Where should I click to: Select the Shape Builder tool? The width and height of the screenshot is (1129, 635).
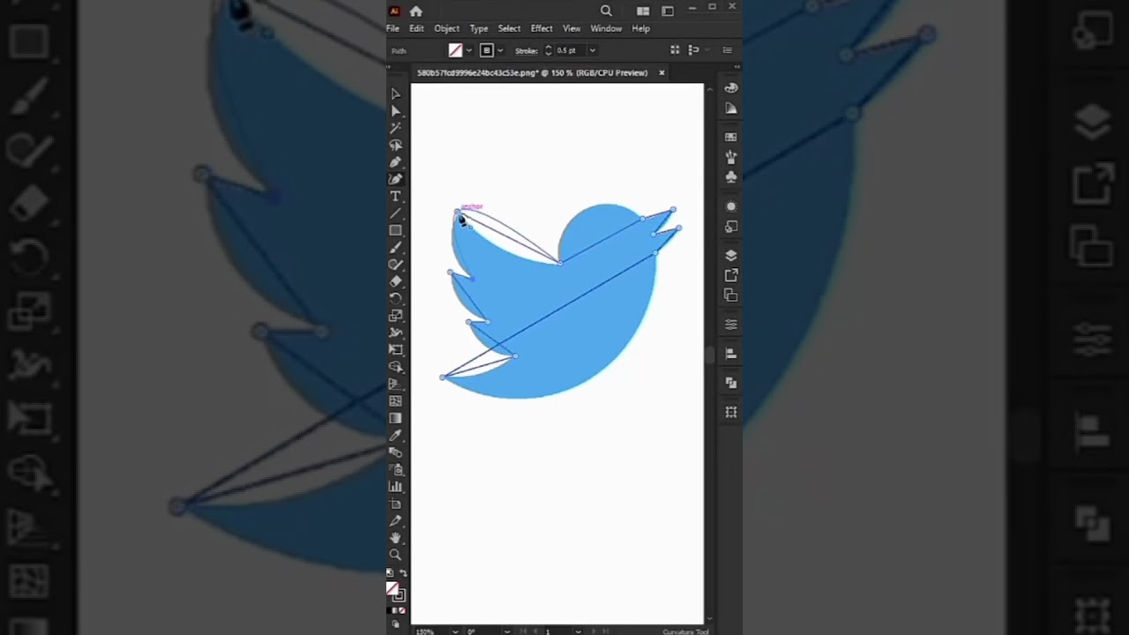coord(395,367)
